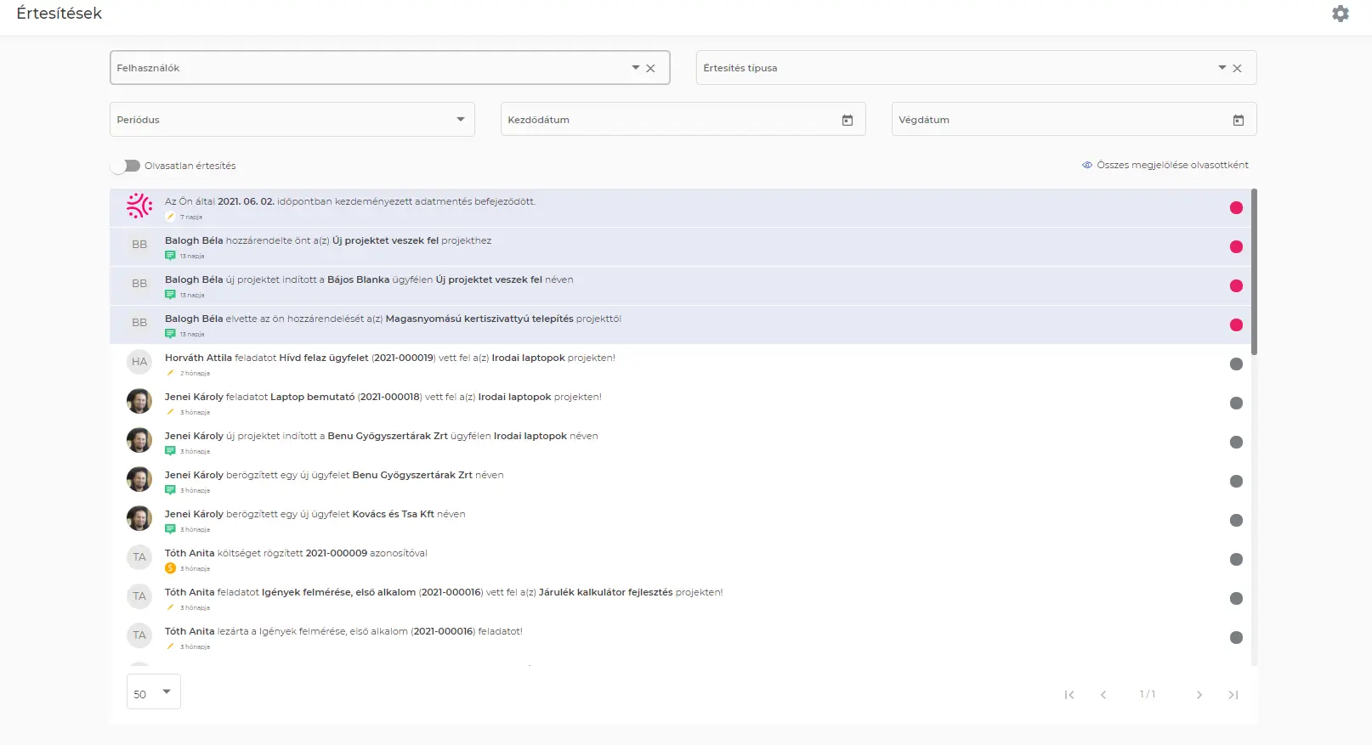Image resolution: width=1372 pixels, height=745 pixels.
Task: Open the Magasnyomású kertiszivattyú telepítés notification
Action: click(x=479, y=319)
